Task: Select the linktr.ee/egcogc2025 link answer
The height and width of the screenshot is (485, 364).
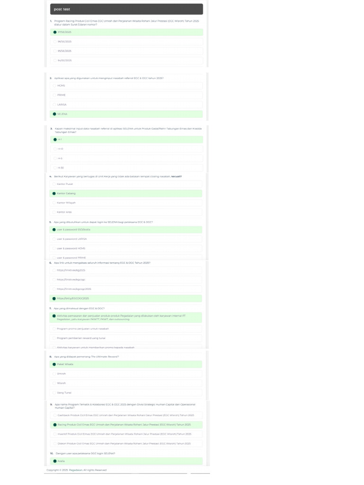Action: click(126, 289)
